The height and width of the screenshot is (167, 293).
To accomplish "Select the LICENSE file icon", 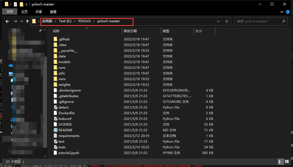I will [x=55, y=124].
